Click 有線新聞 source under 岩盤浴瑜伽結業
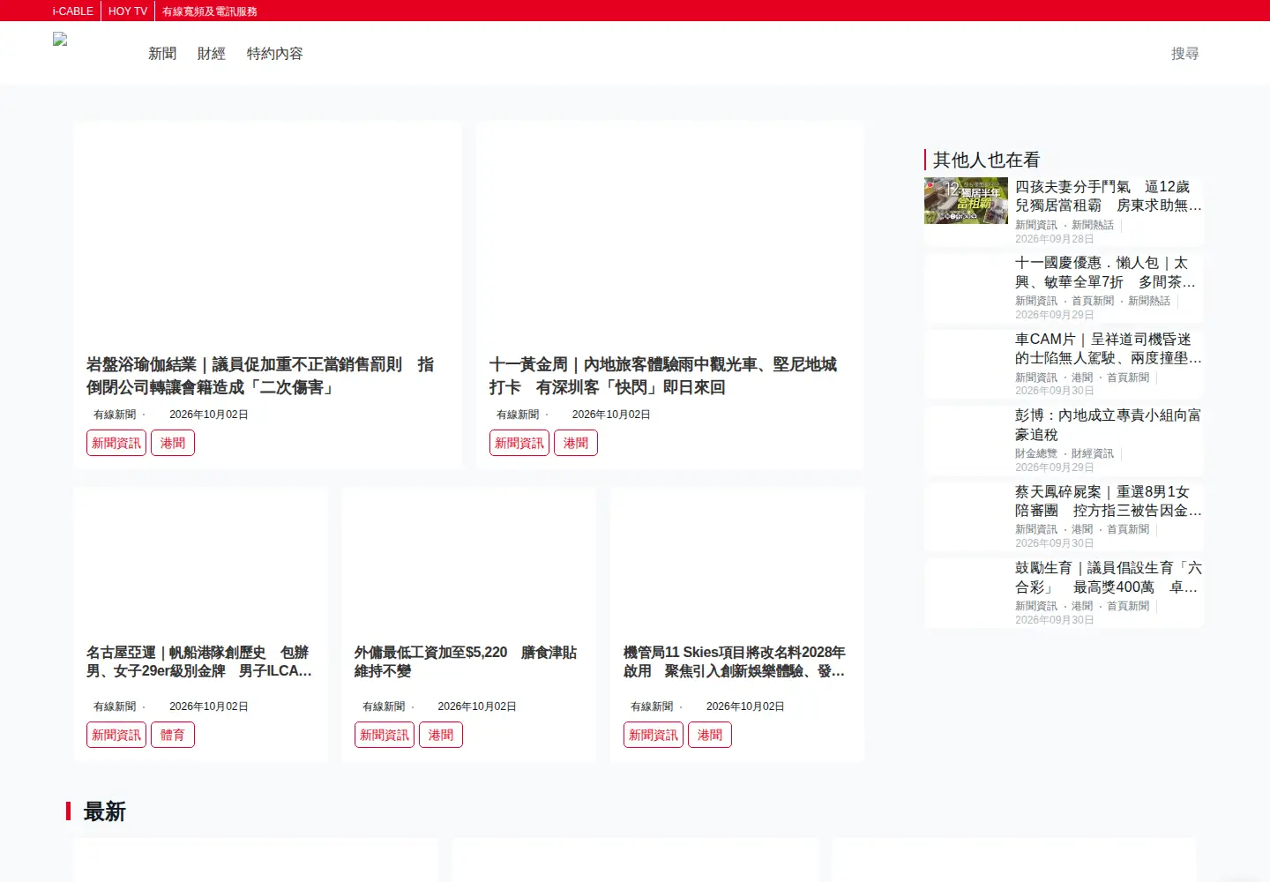 [115, 415]
